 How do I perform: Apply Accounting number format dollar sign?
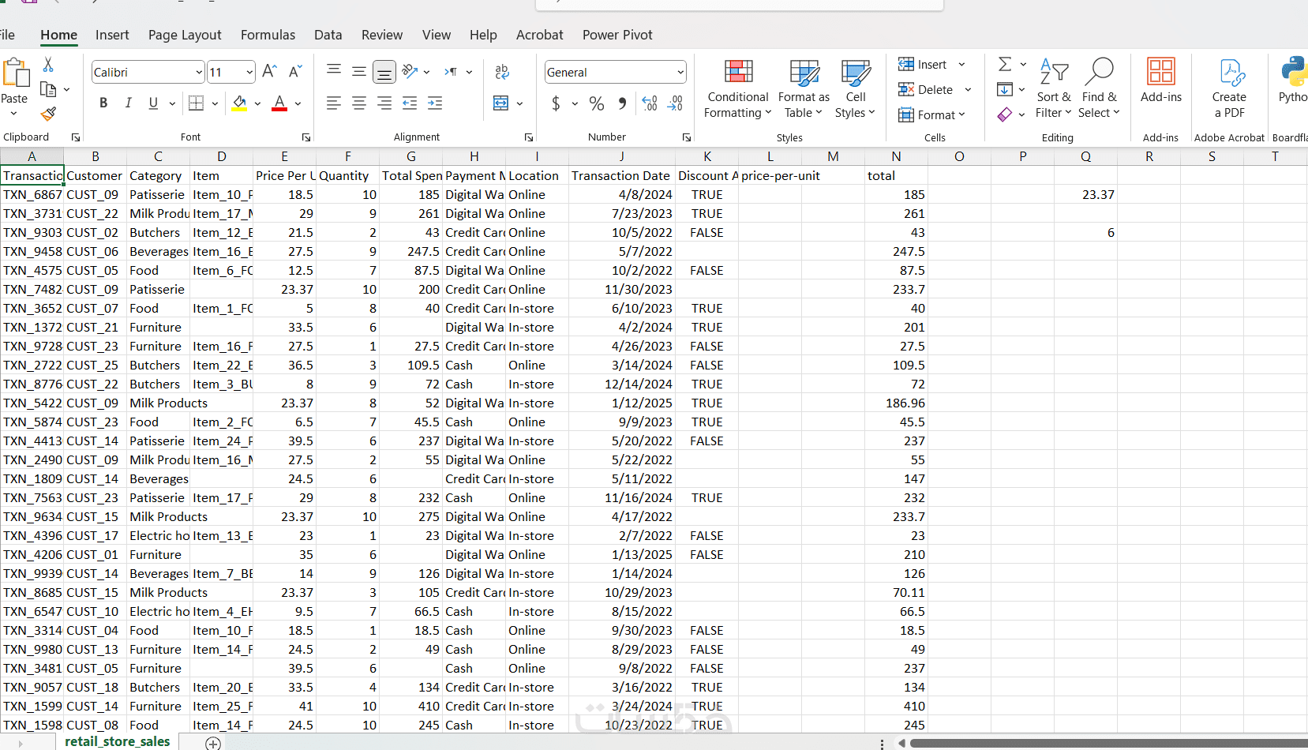point(556,103)
